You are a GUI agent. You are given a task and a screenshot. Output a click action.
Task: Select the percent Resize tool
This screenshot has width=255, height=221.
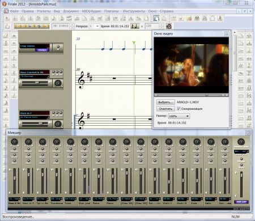(x=138, y=18)
